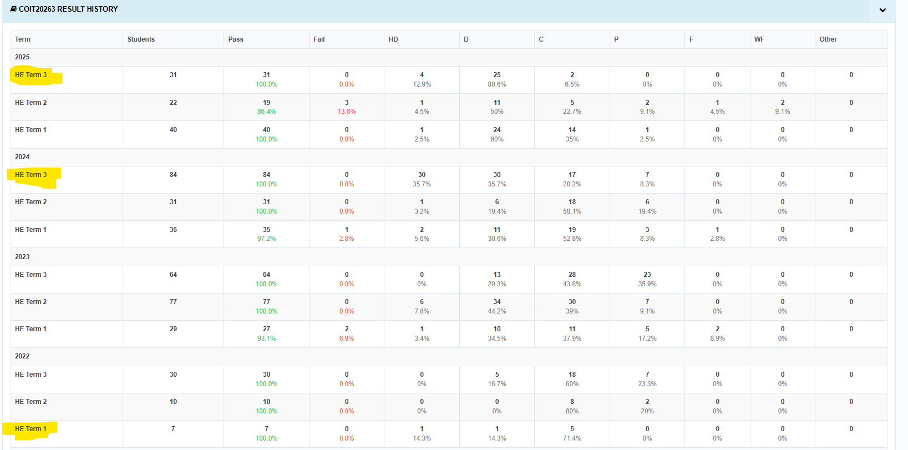
Task: Select the COIT20263 RESULT HISTORY heading
Action: 68,9
